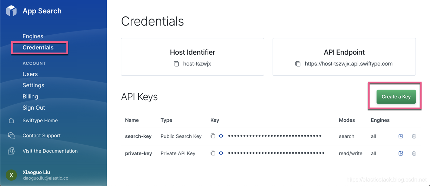This screenshot has width=430, height=186.
Task: Click the Xiaoguo Liu user avatar
Action: pyautogui.click(x=11, y=175)
